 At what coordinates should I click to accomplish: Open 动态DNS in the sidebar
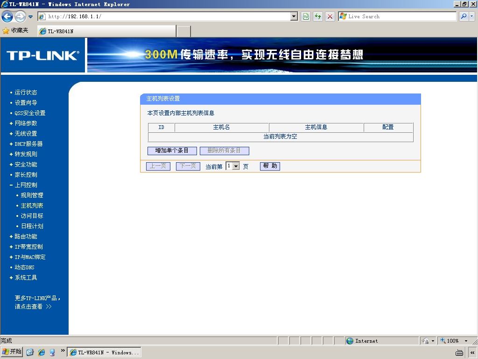click(x=24, y=267)
